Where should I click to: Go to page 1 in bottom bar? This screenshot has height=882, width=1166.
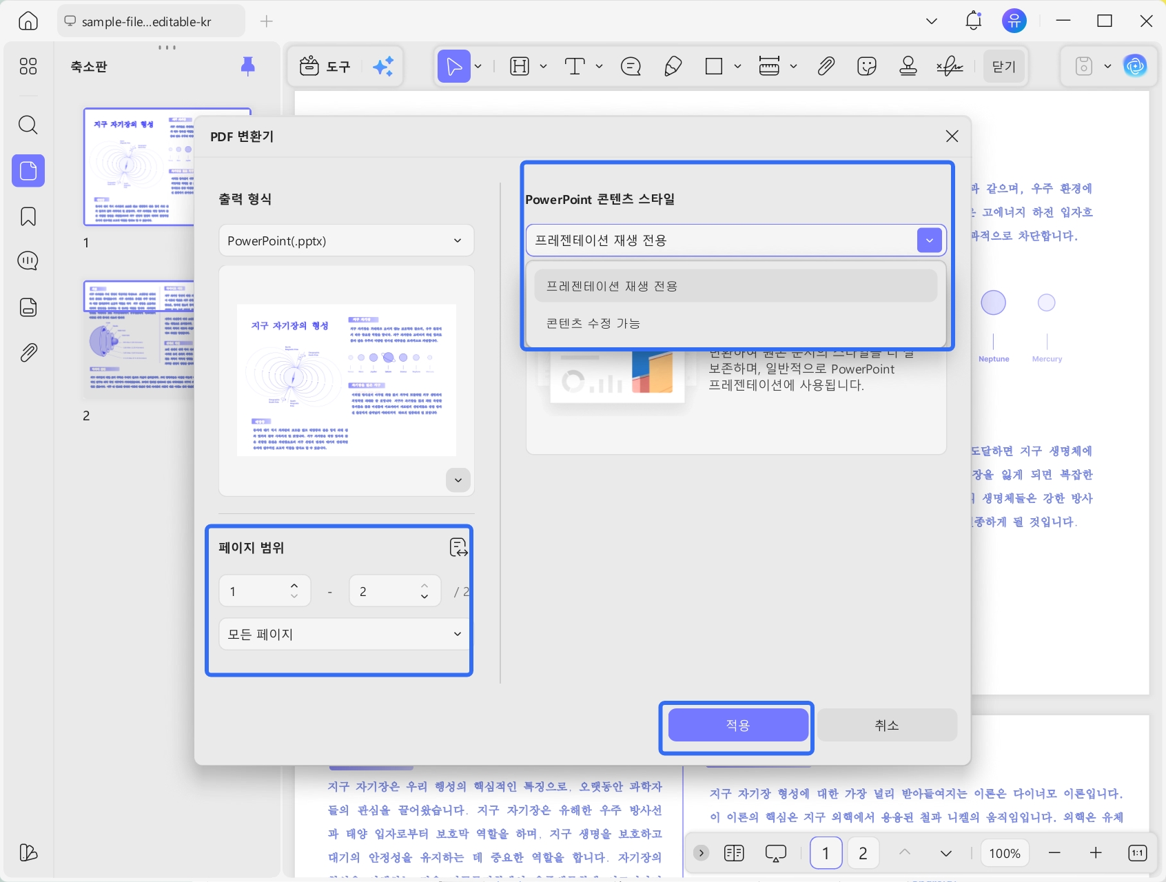pyautogui.click(x=826, y=854)
